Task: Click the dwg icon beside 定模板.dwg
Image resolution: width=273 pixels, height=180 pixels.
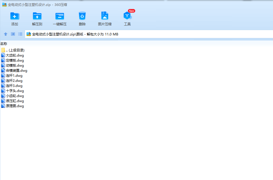Action: [3, 60]
